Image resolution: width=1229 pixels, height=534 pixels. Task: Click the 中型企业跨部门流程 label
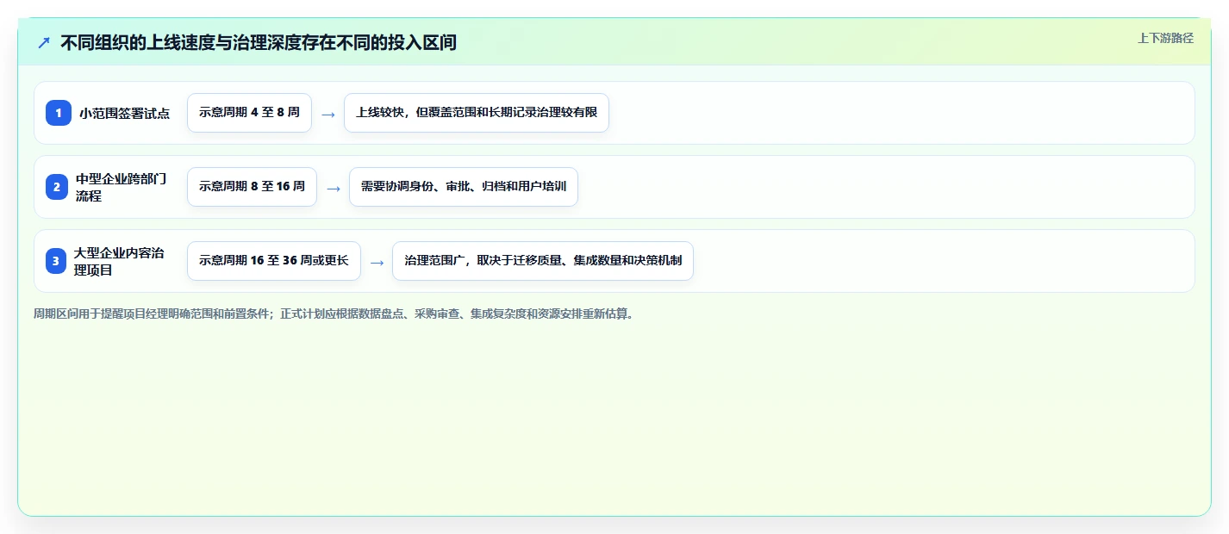tap(122, 187)
